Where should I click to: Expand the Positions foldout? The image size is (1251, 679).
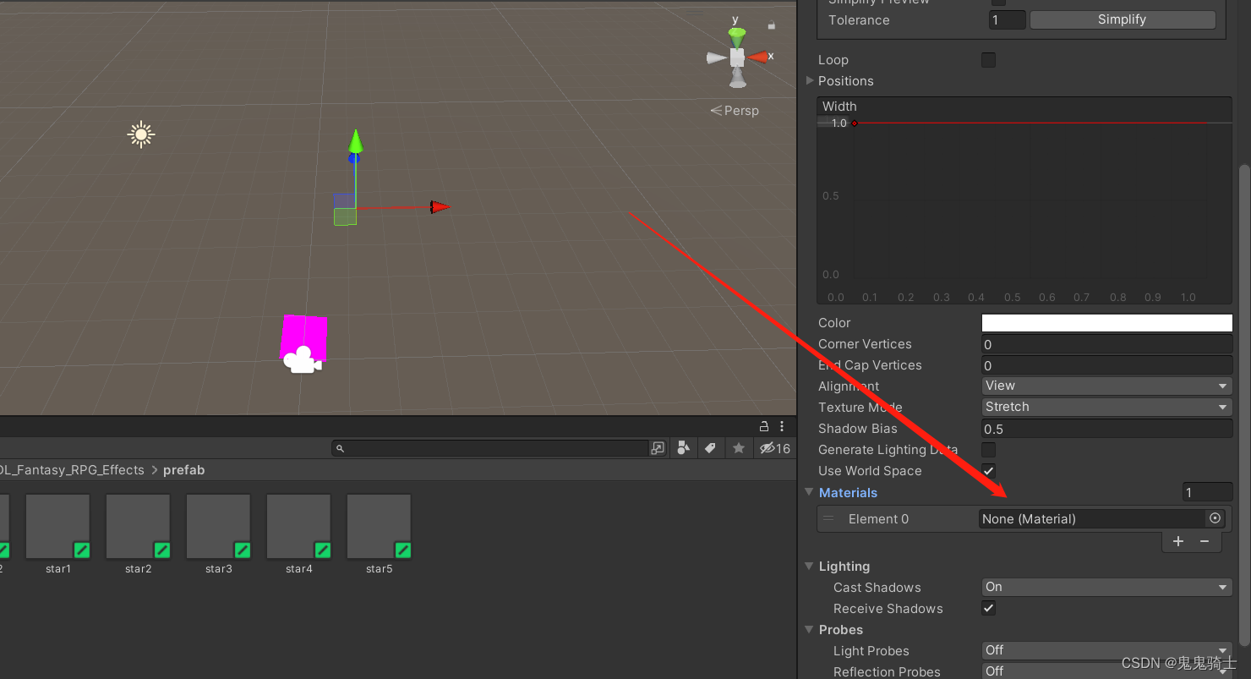[x=809, y=80]
